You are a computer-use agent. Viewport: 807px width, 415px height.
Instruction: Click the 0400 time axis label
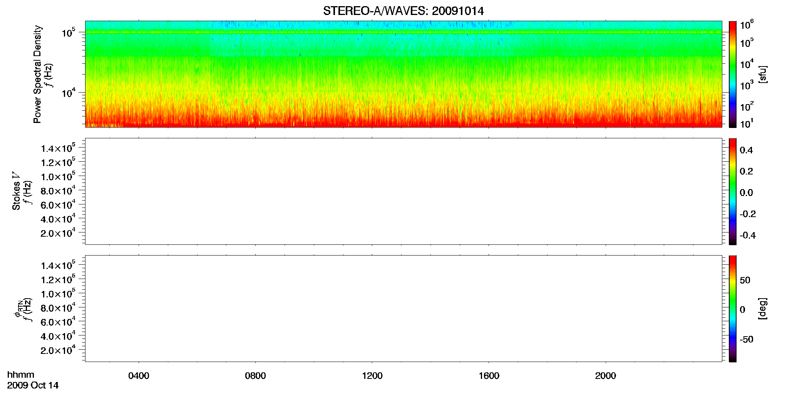(x=139, y=376)
